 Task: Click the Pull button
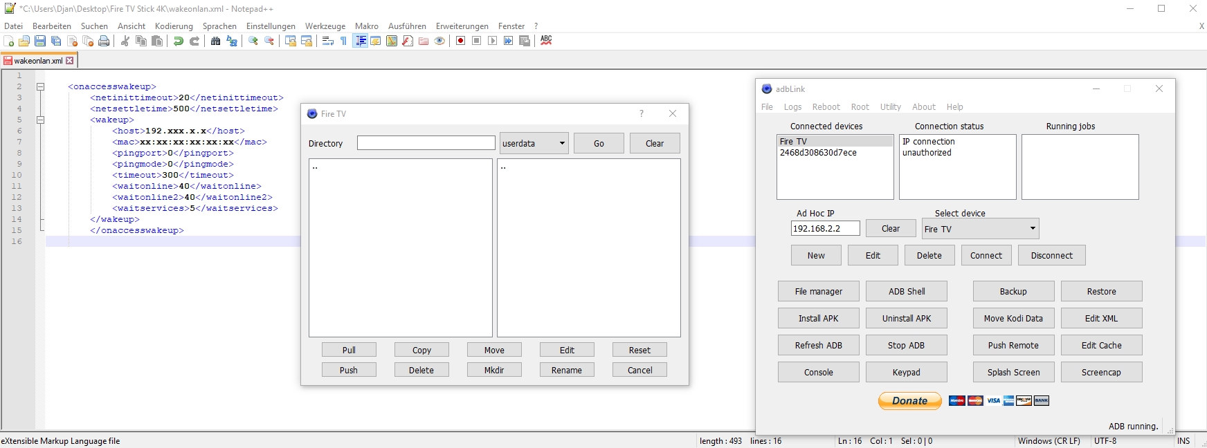pos(349,350)
